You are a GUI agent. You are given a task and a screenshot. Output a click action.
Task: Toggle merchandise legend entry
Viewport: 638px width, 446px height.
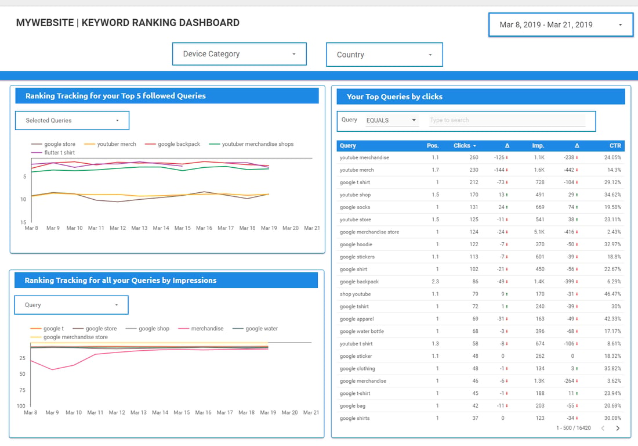point(201,329)
